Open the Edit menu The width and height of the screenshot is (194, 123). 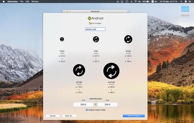[27, 2]
